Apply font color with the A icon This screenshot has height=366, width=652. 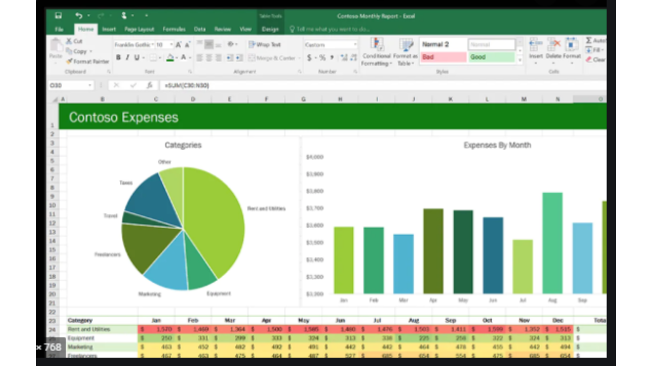(183, 57)
